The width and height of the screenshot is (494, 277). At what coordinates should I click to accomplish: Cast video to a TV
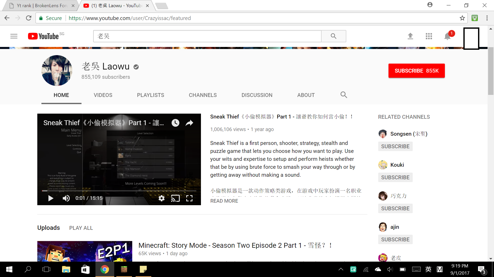(175, 198)
